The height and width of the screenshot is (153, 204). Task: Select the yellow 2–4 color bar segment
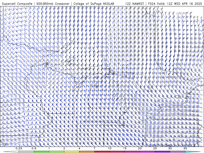(x=72, y=151)
